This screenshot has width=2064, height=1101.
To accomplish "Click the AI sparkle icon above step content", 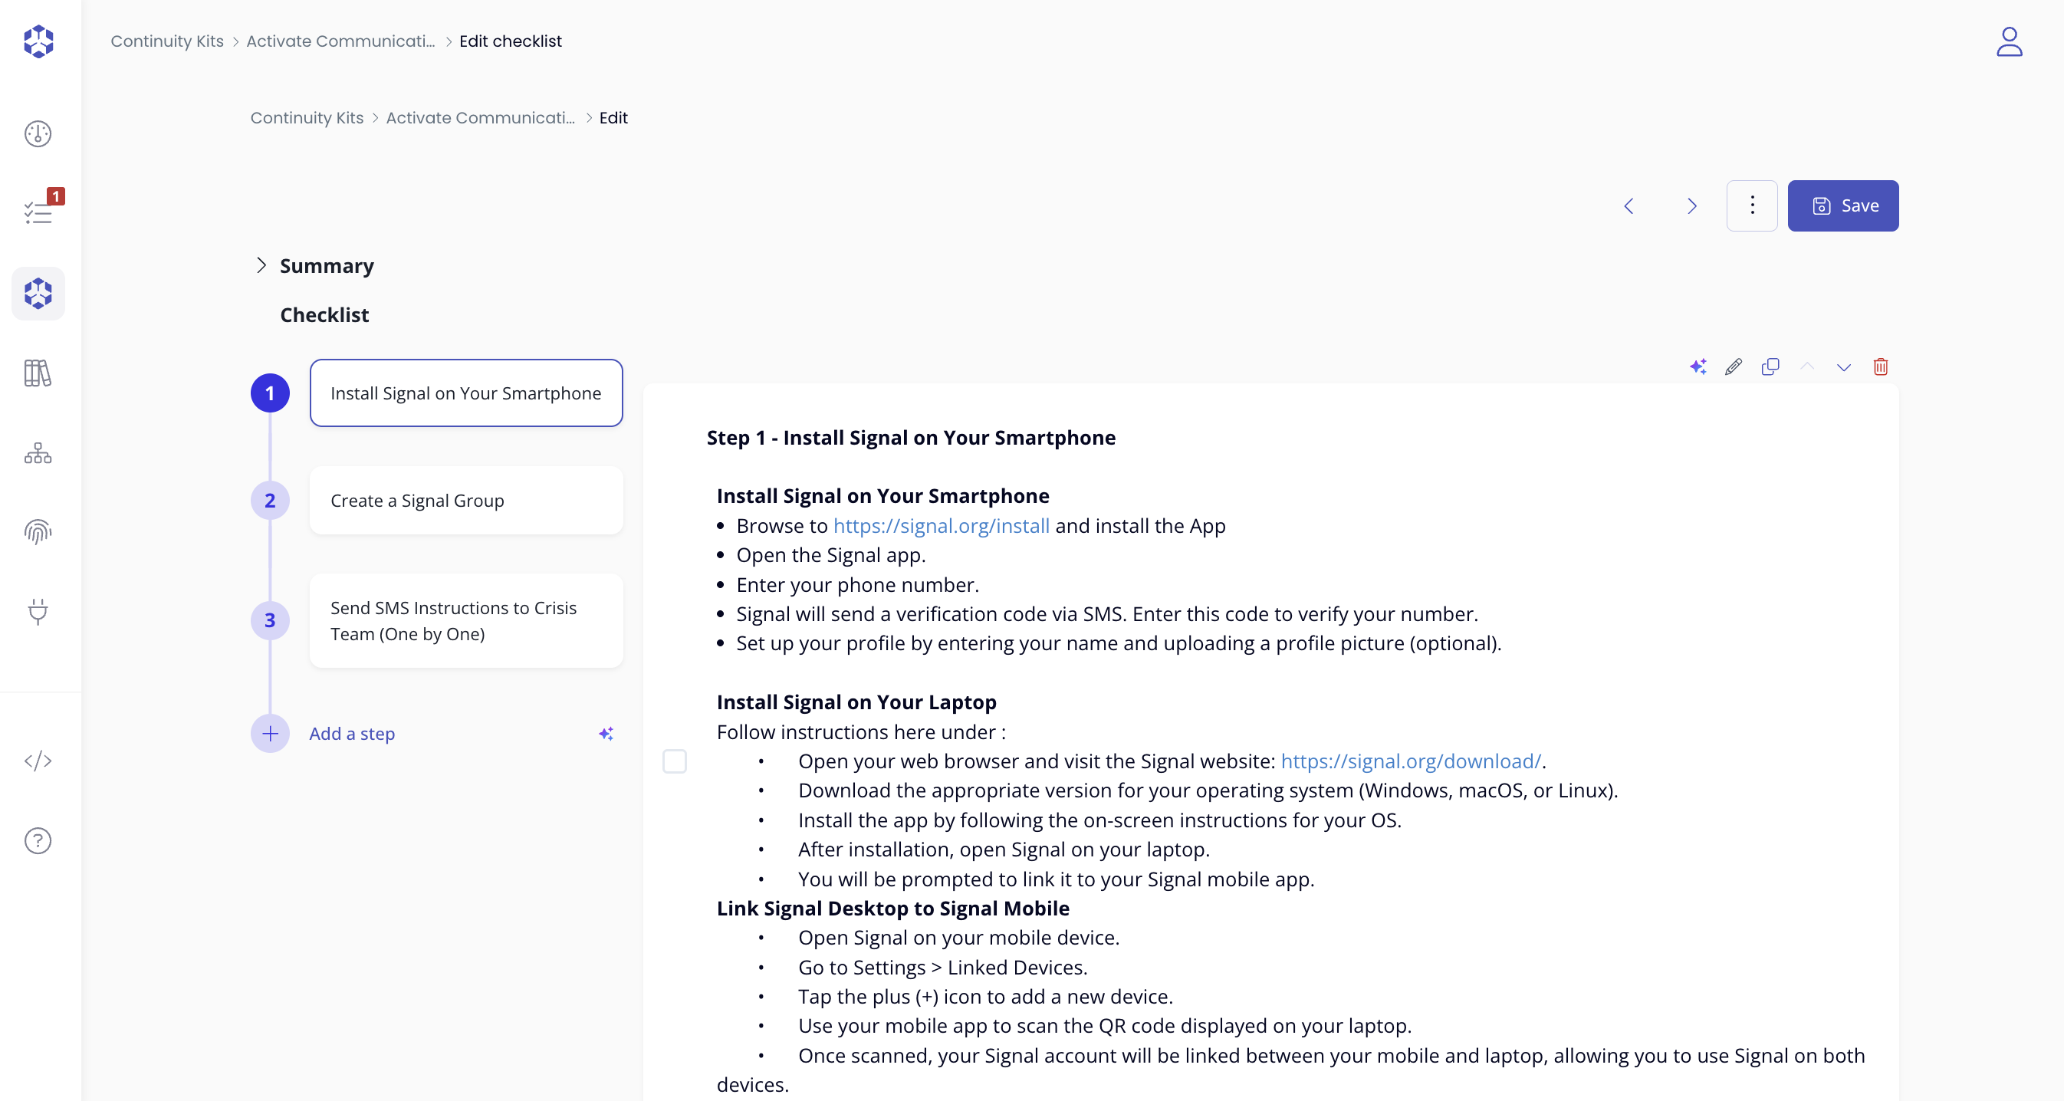I will coord(1697,367).
